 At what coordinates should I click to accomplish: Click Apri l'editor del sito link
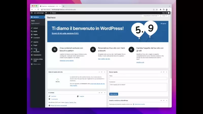tap(104, 59)
